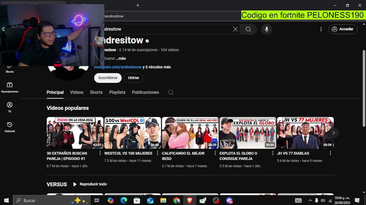This screenshot has width=366, height=205.
Task: Click title 'WESTCOL VS 100 MUJERES'
Action: 128,153
